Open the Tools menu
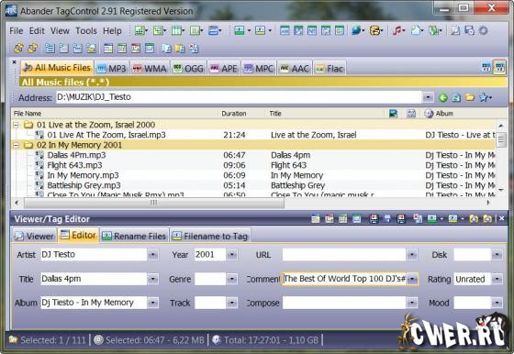 point(86,31)
